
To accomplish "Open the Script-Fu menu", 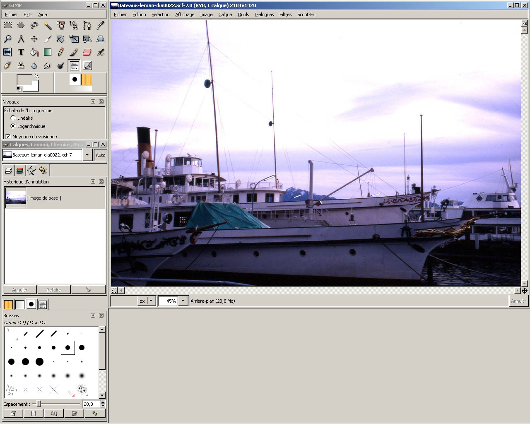I will (306, 14).
